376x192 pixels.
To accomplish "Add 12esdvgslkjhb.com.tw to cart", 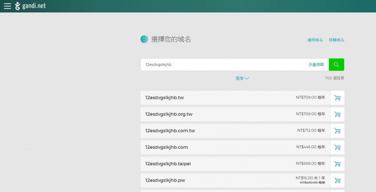I will coord(337,131).
